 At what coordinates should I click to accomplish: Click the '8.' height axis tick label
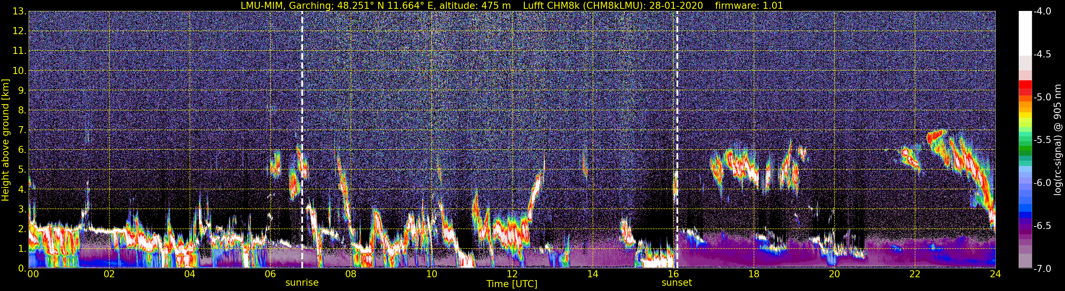[x=22, y=111]
